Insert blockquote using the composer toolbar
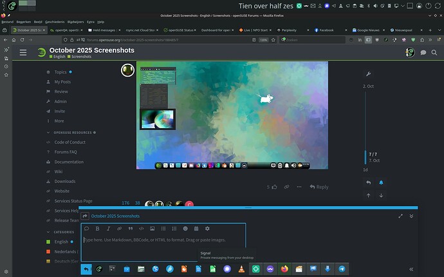Screen dimensions: 444x277 point(130,229)
